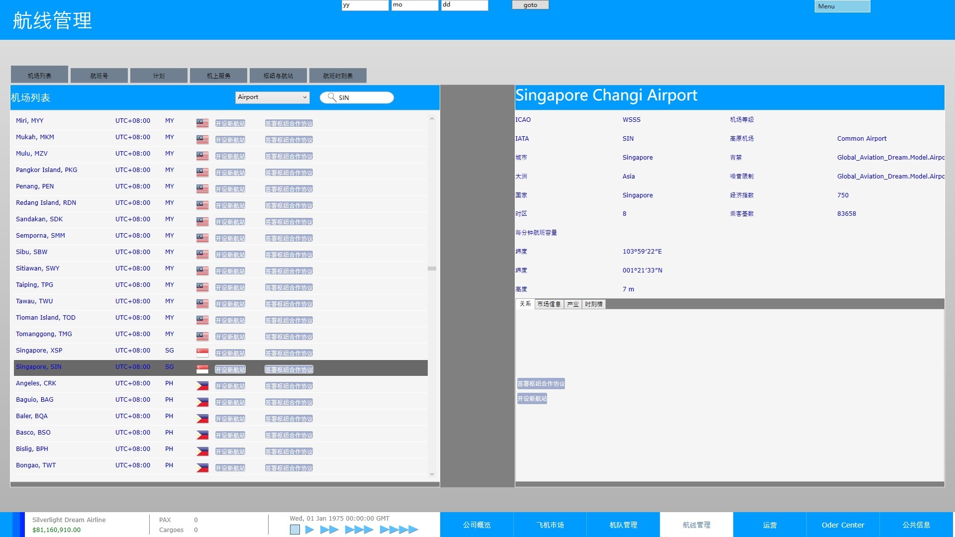Open the 市场信息 tab in airport details
The height and width of the screenshot is (537, 955).
tap(549, 304)
